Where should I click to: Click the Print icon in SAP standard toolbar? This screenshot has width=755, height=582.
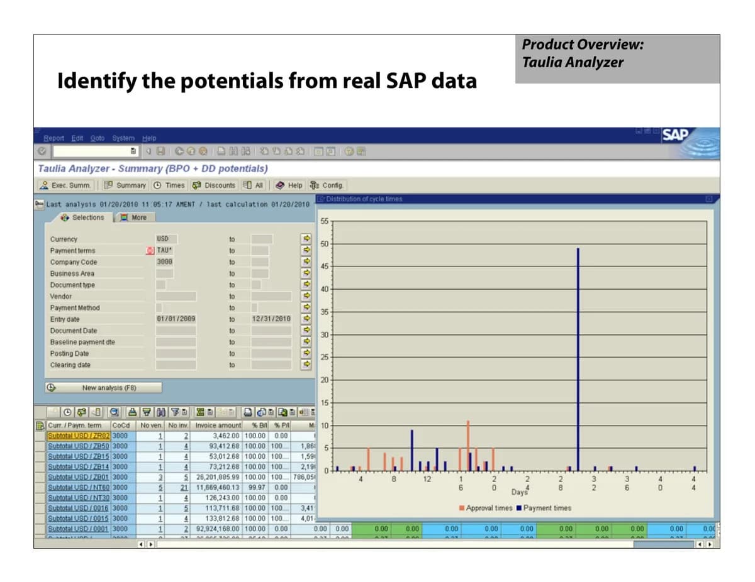[220, 151]
